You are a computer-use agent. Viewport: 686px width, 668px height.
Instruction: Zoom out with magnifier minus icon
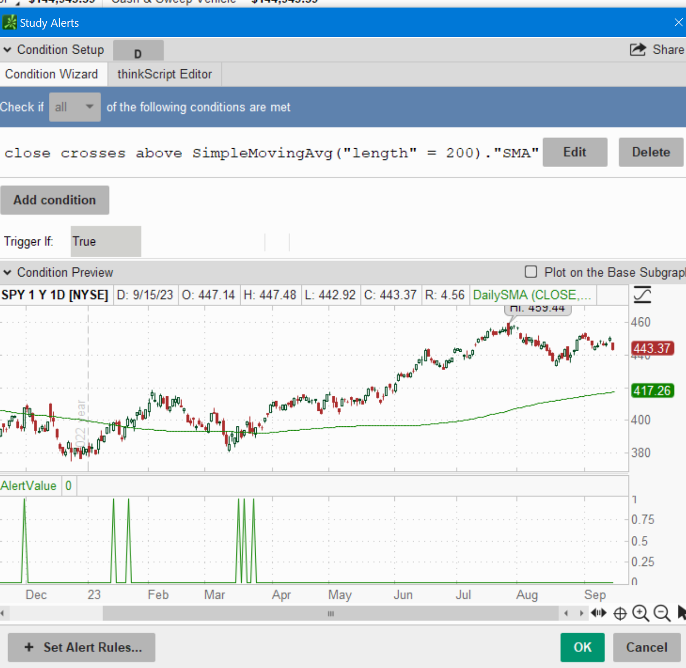coord(662,613)
